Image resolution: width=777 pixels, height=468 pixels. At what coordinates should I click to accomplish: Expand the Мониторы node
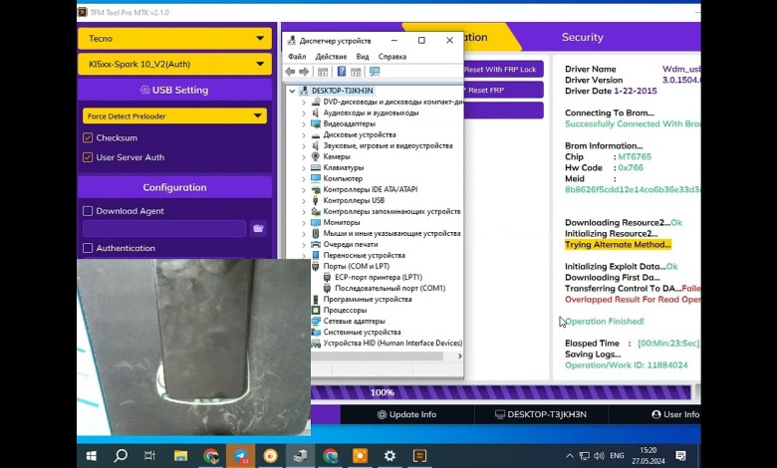pyautogui.click(x=304, y=222)
